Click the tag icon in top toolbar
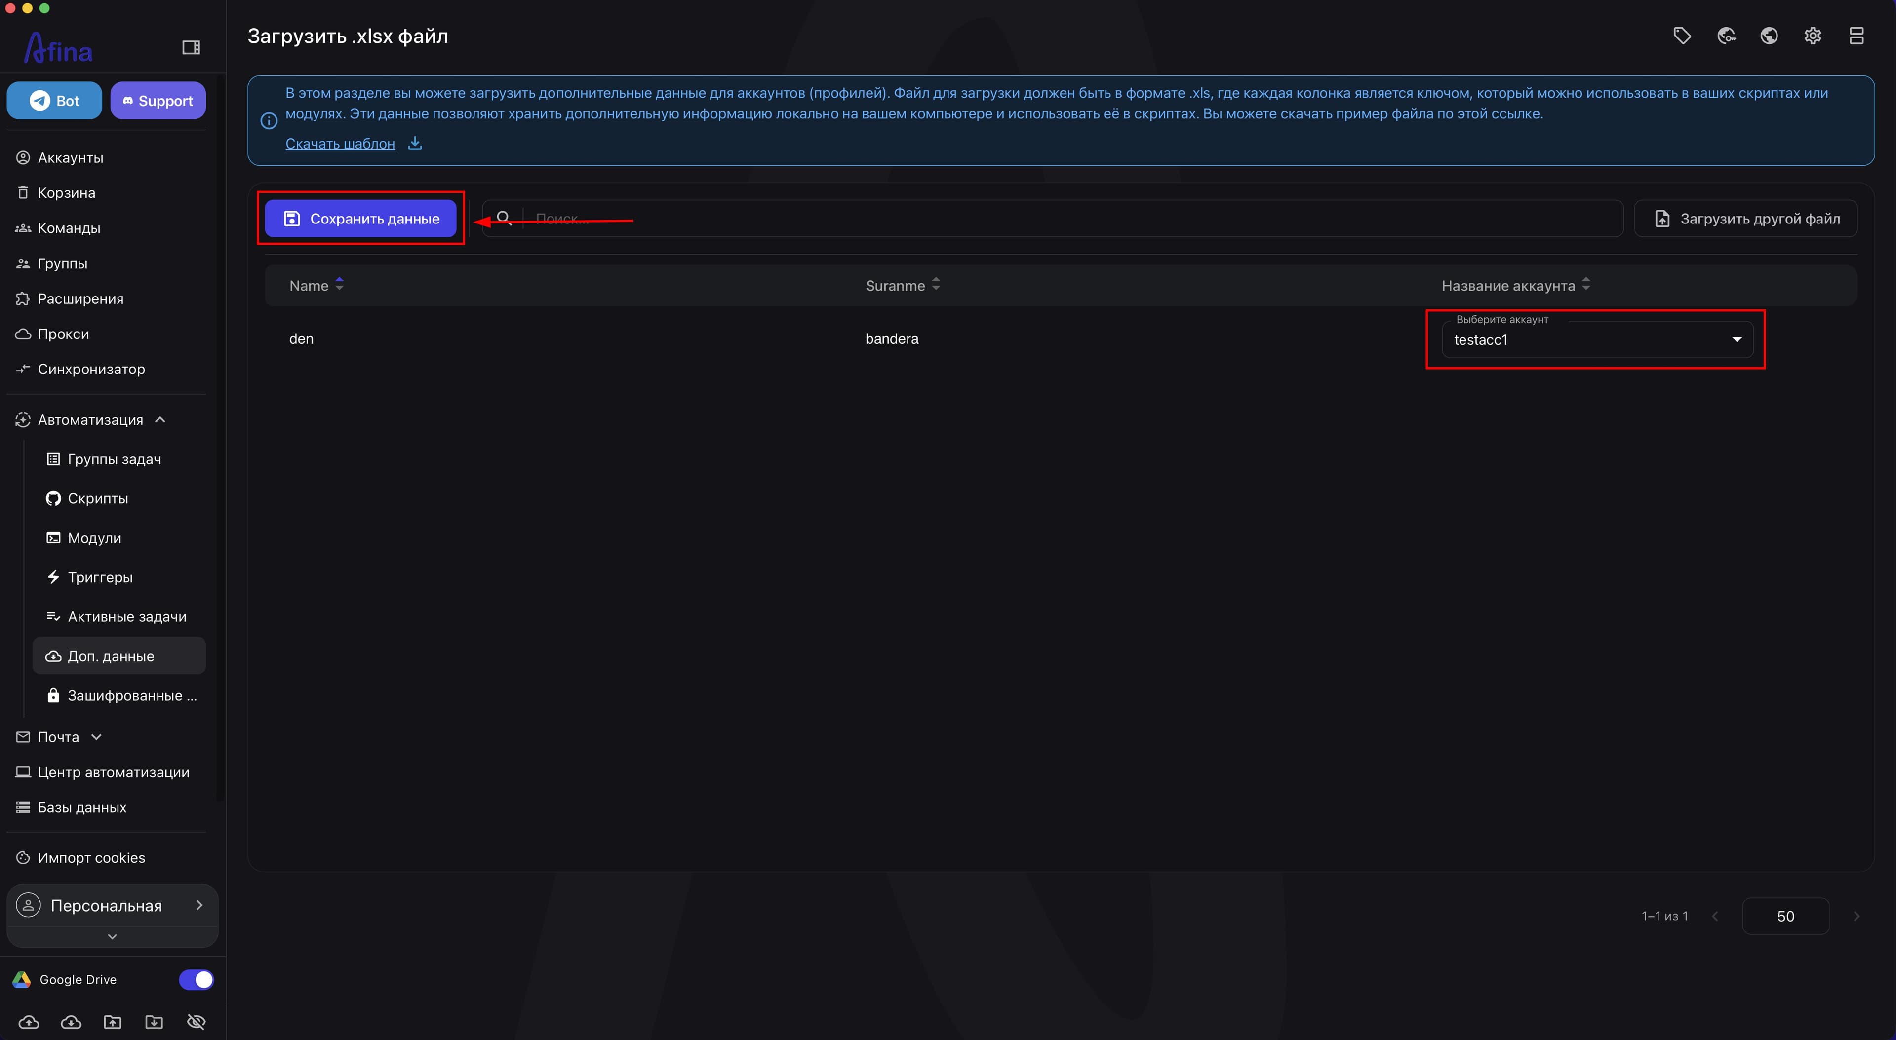This screenshot has height=1040, width=1896. coord(1682,36)
